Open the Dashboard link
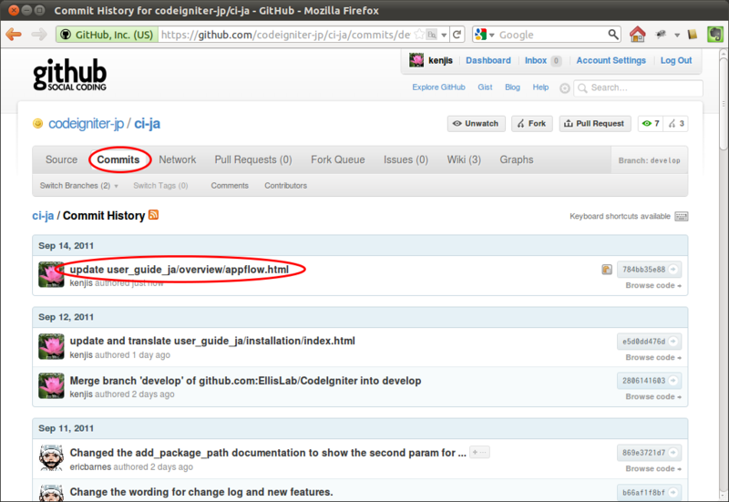Viewport: 729px width, 502px height. tap(488, 60)
